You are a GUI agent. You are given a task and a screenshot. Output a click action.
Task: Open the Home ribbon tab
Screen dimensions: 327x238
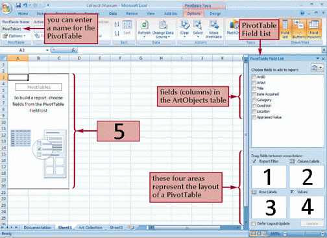pyautogui.click(x=23, y=14)
